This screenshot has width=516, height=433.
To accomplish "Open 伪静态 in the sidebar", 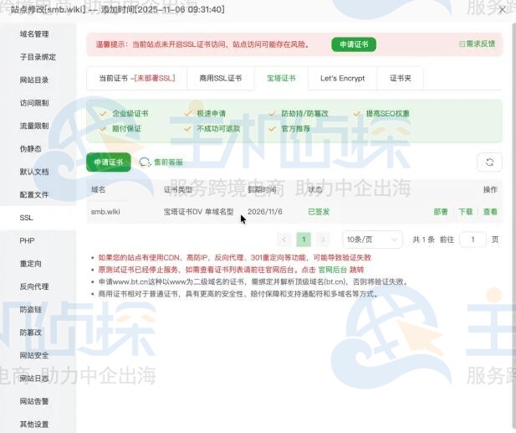I will (x=31, y=149).
